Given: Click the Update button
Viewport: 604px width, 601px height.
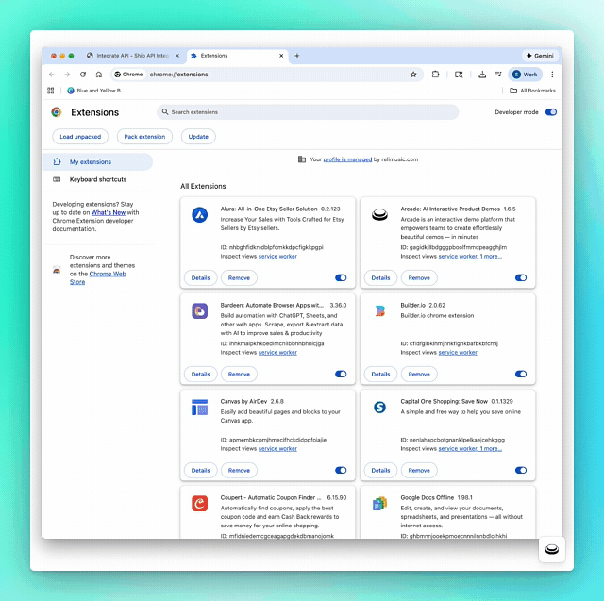Looking at the screenshot, I should (x=198, y=136).
